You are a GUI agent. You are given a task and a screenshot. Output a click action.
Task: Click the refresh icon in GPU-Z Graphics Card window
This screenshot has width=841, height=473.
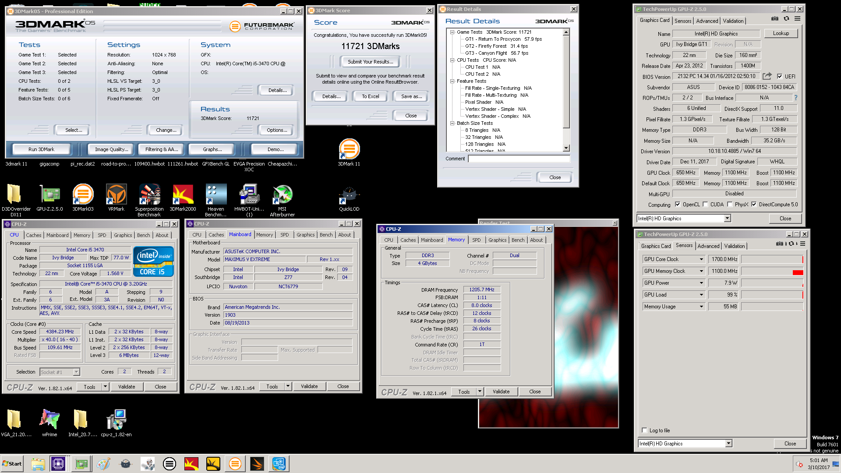click(x=786, y=19)
